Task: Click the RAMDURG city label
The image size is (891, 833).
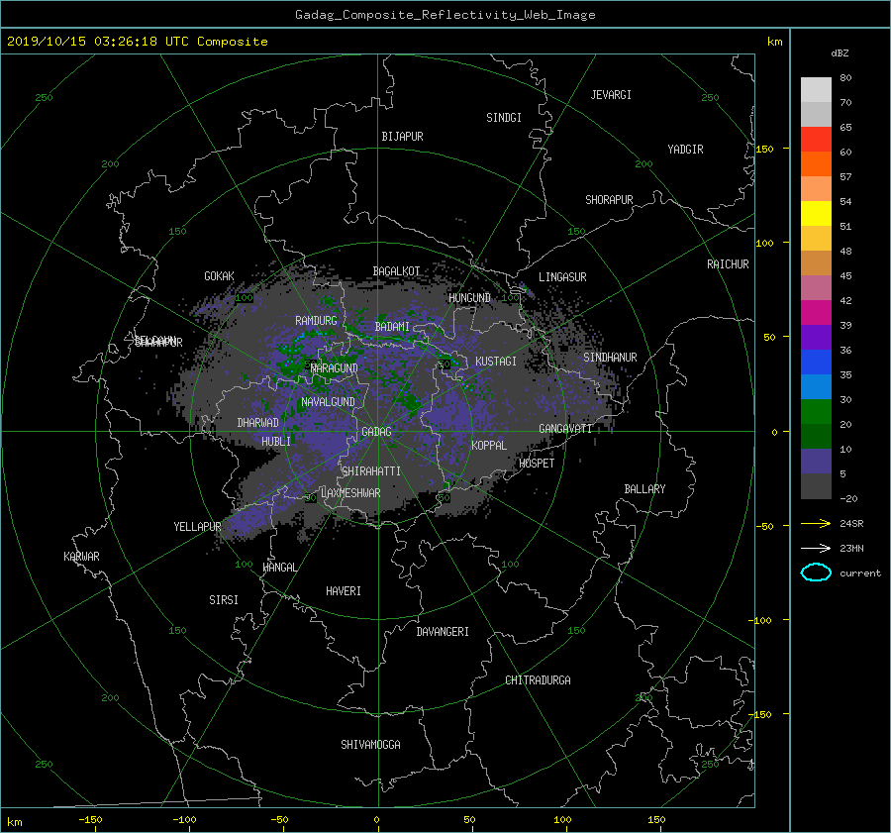Action: tap(316, 321)
